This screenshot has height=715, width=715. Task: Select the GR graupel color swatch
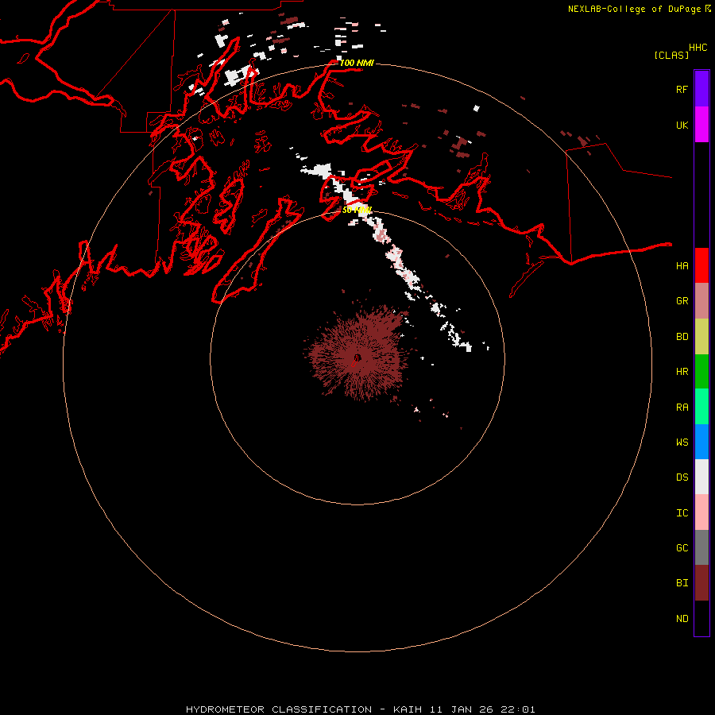tap(701, 301)
